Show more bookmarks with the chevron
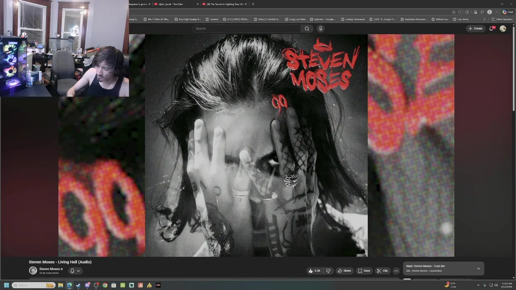This screenshot has width=516, height=290. coord(484,19)
